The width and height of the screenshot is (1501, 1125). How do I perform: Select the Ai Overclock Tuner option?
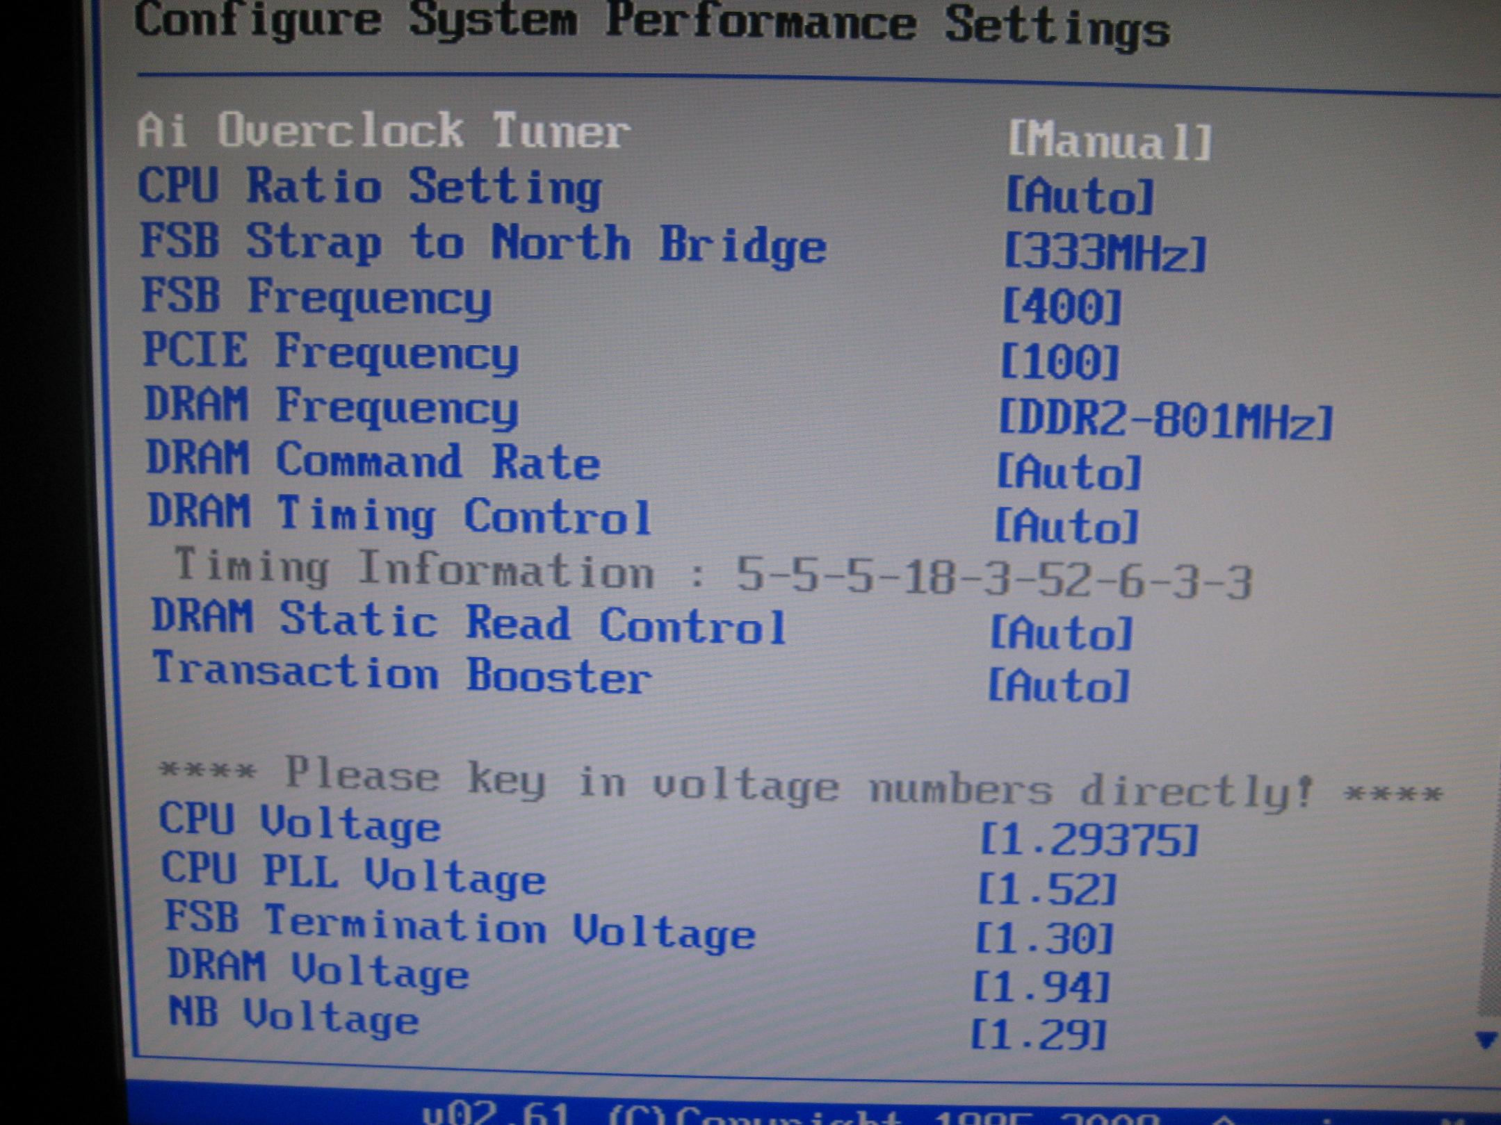(383, 130)
